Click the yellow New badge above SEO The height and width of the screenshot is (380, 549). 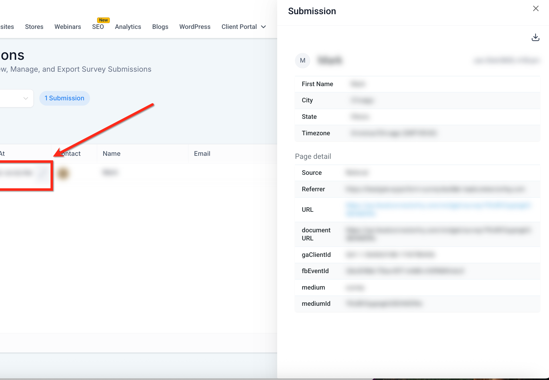coord(103,20)
